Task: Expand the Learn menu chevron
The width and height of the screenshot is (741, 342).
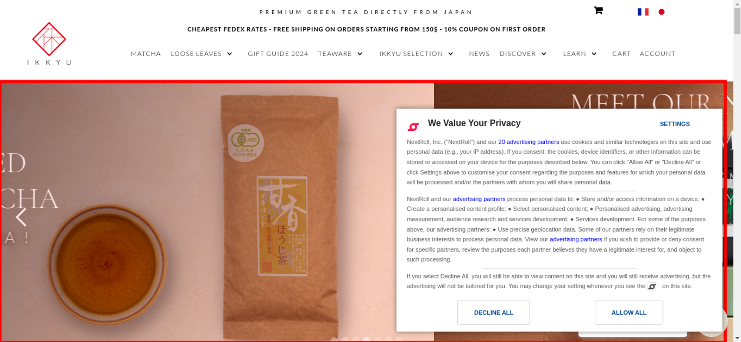Action: 594,54
